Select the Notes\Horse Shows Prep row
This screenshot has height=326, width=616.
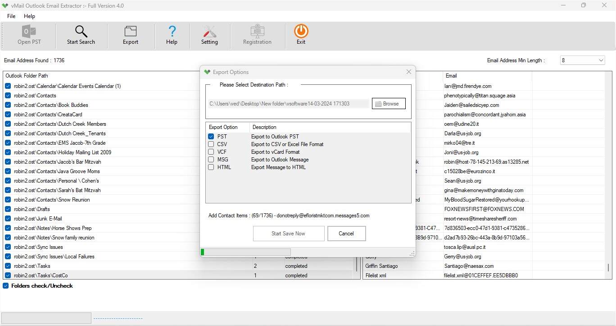click(x=53, y=228)
